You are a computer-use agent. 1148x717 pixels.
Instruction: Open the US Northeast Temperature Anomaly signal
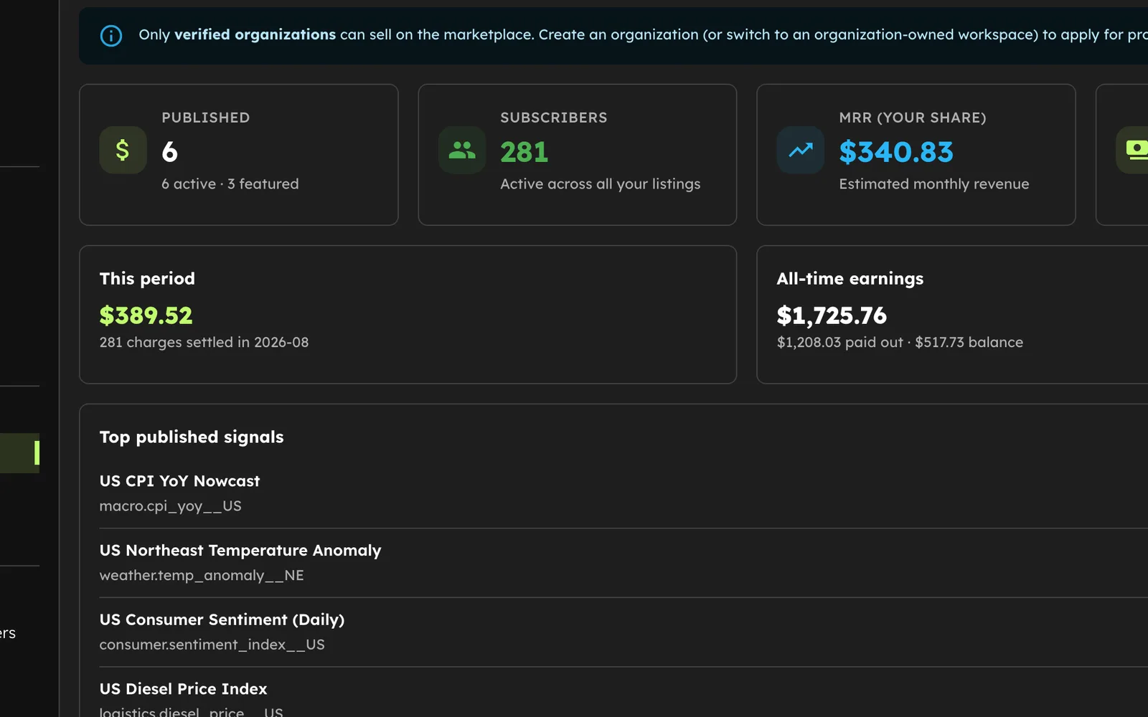(624, 563)
